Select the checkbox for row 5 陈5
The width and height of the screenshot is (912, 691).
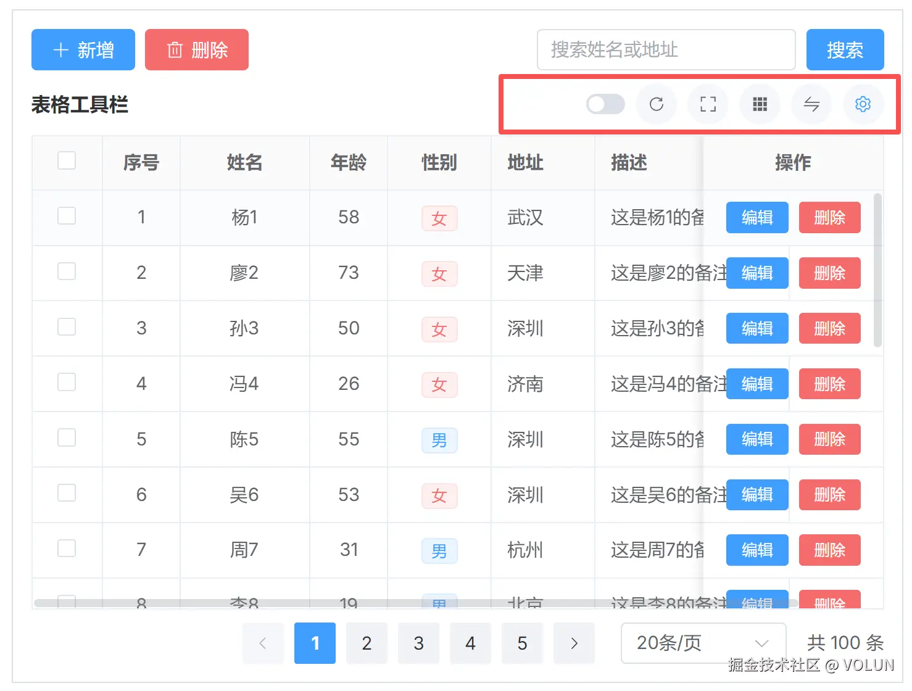67,438
